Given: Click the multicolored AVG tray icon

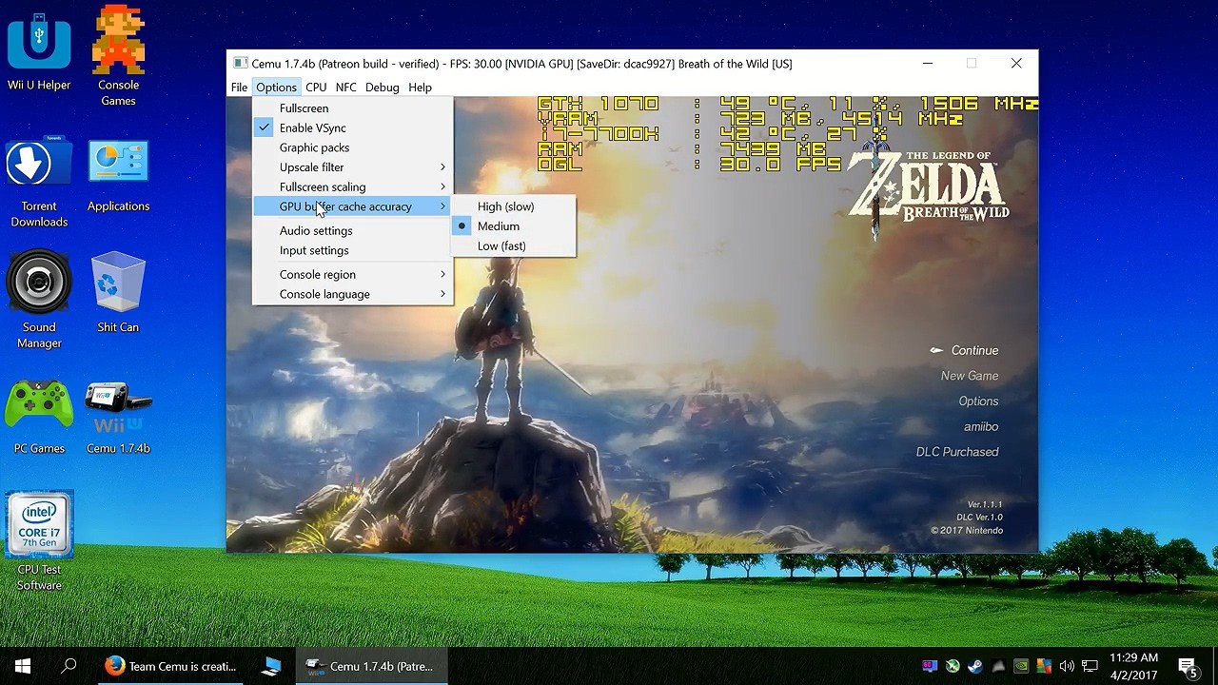Looking at the screenshot, I should click(x=1044, y=666).
